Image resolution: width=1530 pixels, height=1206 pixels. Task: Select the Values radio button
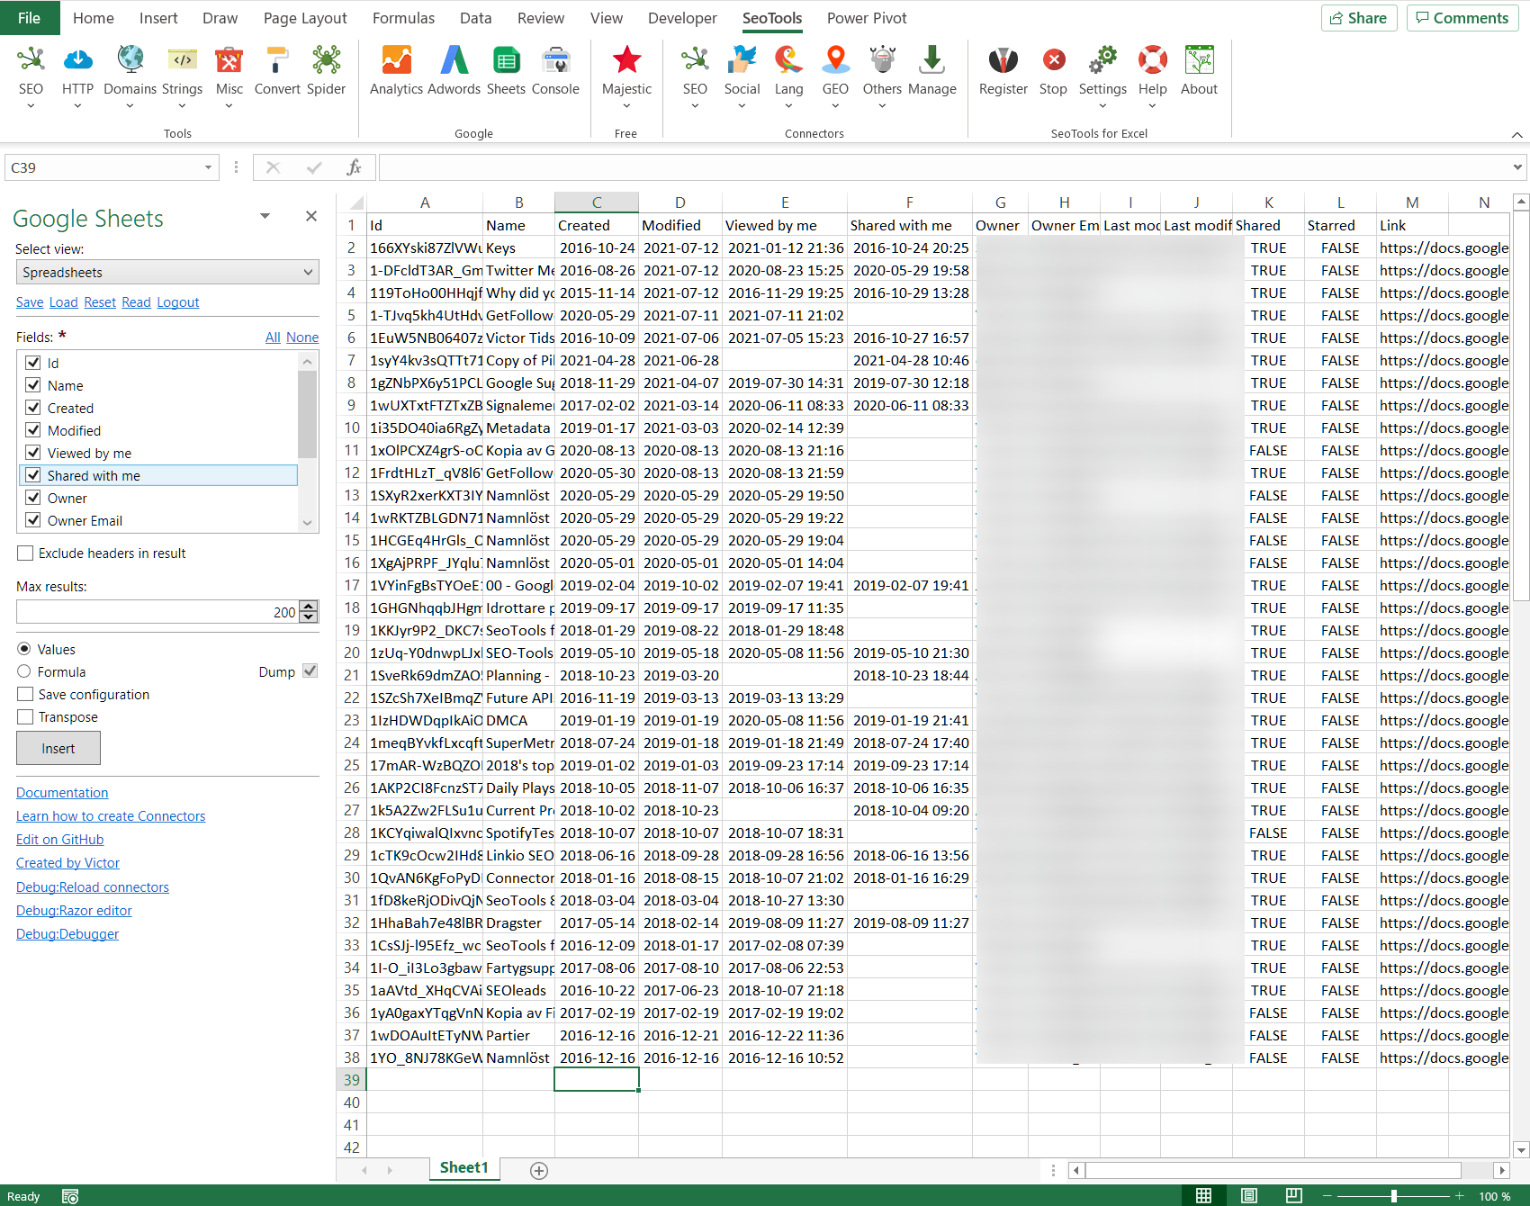[x=24, y=649]
